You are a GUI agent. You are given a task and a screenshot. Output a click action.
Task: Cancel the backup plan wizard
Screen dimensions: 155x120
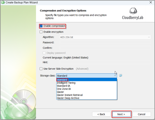[142, 114]
